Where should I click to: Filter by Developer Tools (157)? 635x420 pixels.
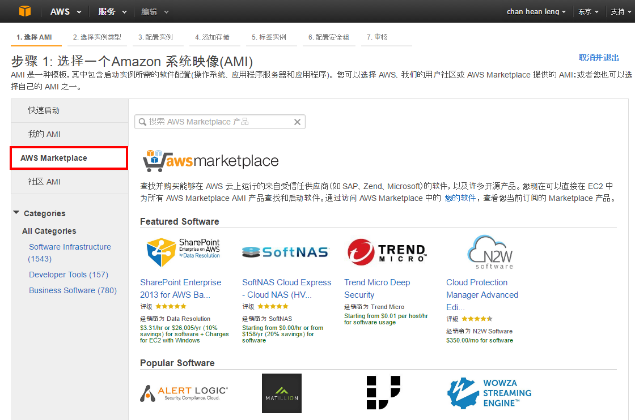coord(69,275)
